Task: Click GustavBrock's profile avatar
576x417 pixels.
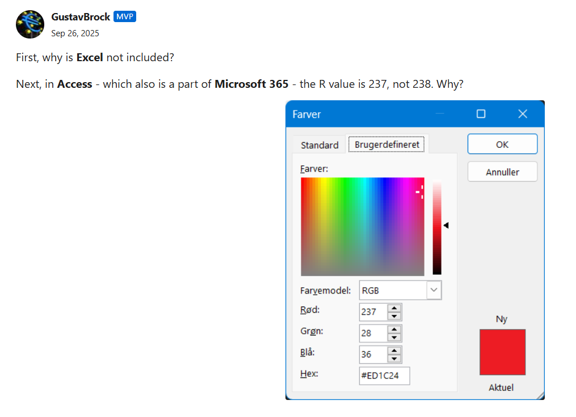Action: 30,24
